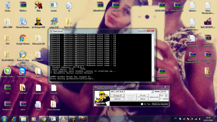Image resolution: width=217 pixels, height=122 pixels.
Task: Open the Windows Start menu
Action: [x=4, y=119]
